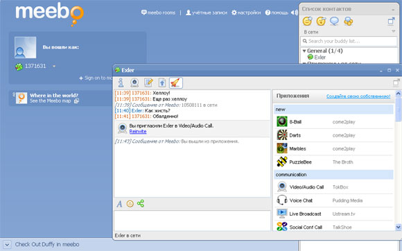The height and width of the screenshot is (251, 402).
Task: Open the emoticon smiley picker
Action: (130, 204)
